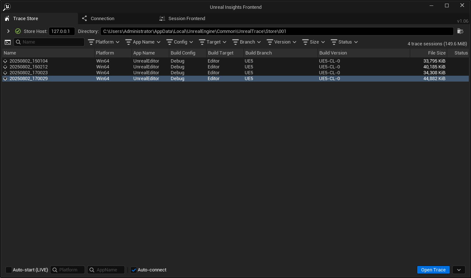Click the filter icon beside Size

pos(305,42)
